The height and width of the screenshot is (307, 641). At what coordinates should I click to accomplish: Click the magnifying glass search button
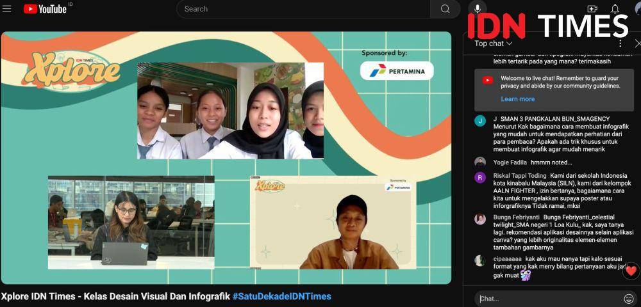tap(445, 9)
